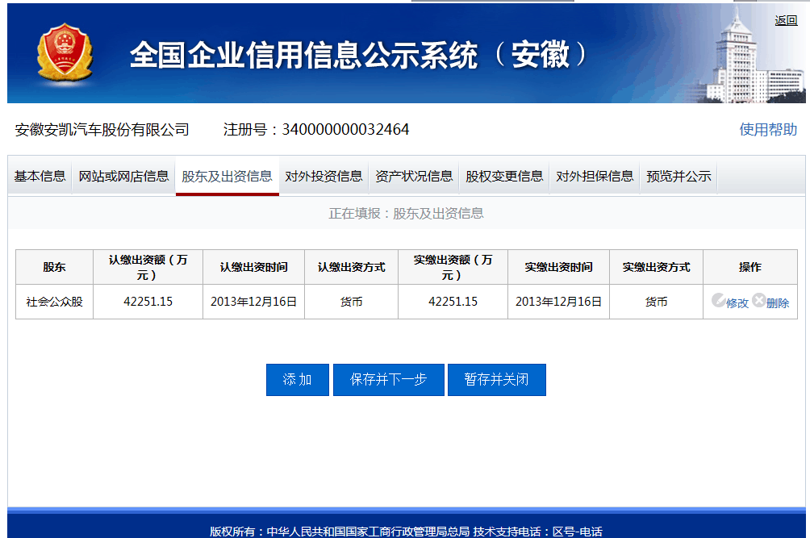Image resolution: width=810 pixels, height=538 pixels.
Task: Select the 社会公众股 shareholder cell
Action: coord(54,302)
